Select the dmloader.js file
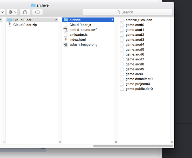Viewport: 192px width, 158px height. [78, 35]
